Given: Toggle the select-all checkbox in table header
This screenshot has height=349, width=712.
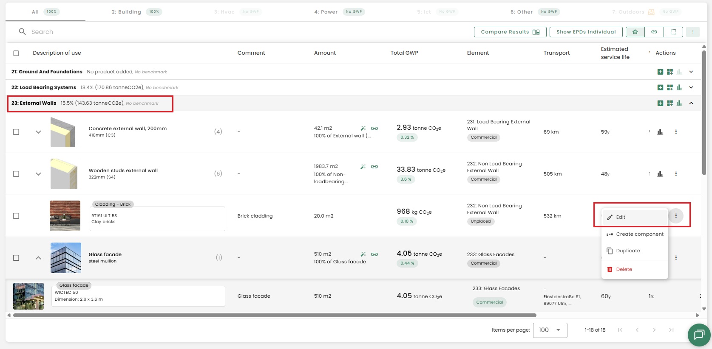Looking at the screenshot, I should 16,53.
